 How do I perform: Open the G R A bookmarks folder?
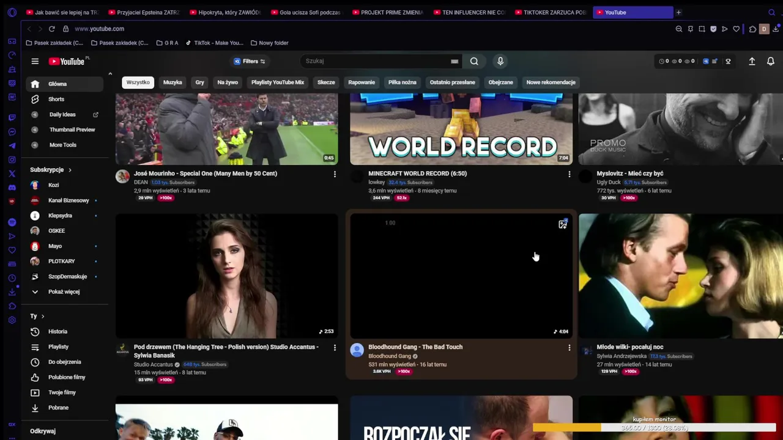pos(167,43)
